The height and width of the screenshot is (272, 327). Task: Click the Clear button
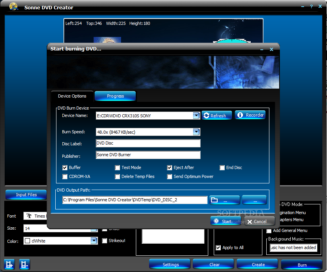click(x=214, y=265)
